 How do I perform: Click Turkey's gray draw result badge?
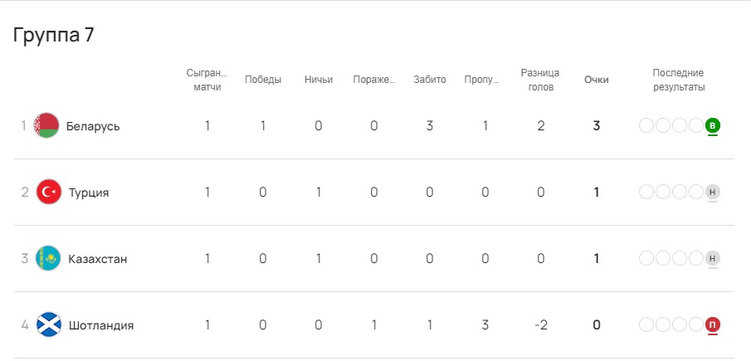(x=712, y=193)
